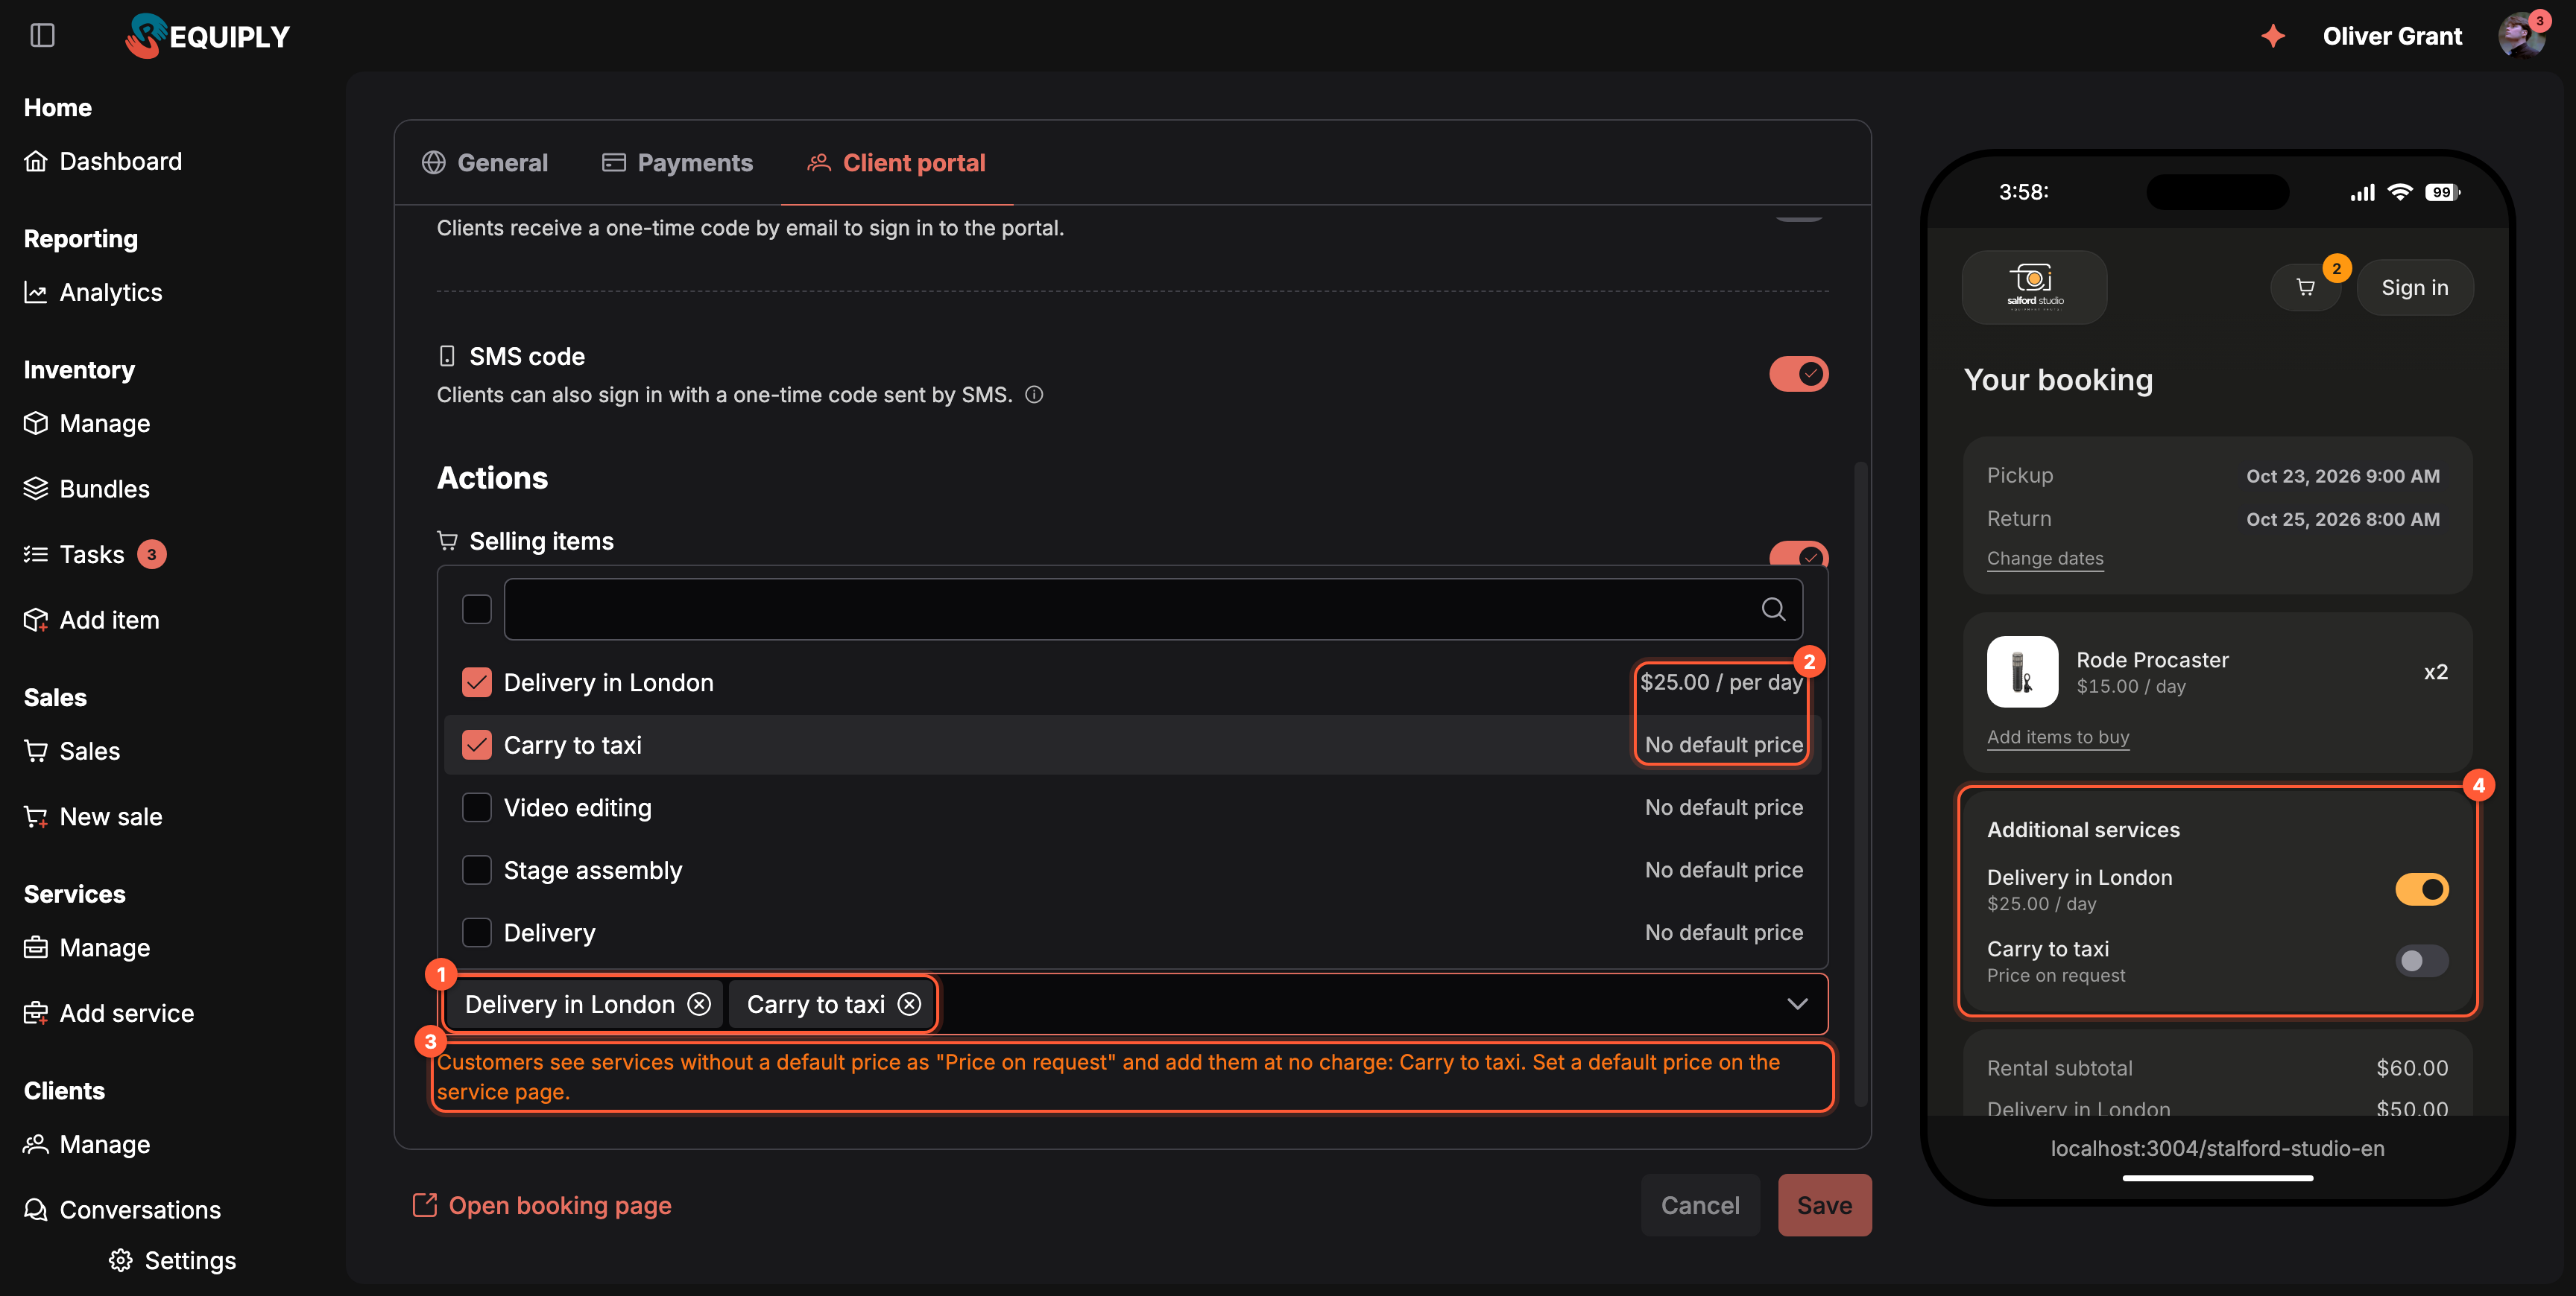2576x1296 pixels.
Task: Switch to the Payments tab
Action: point(677,163)
